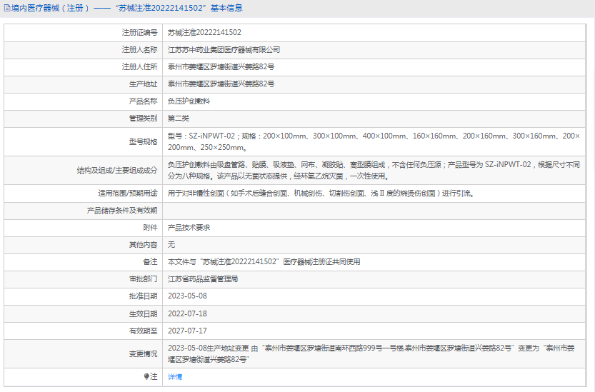The height and width of the screenshot is (392, 595).
Task: Click the 产品技术要求 attachment text
Action: coord(189,228)
